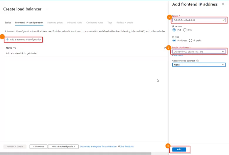Choose IP address as the IP type
This screenshot has width=229, height=155.
pyautogui.click(x=174, y=40)
